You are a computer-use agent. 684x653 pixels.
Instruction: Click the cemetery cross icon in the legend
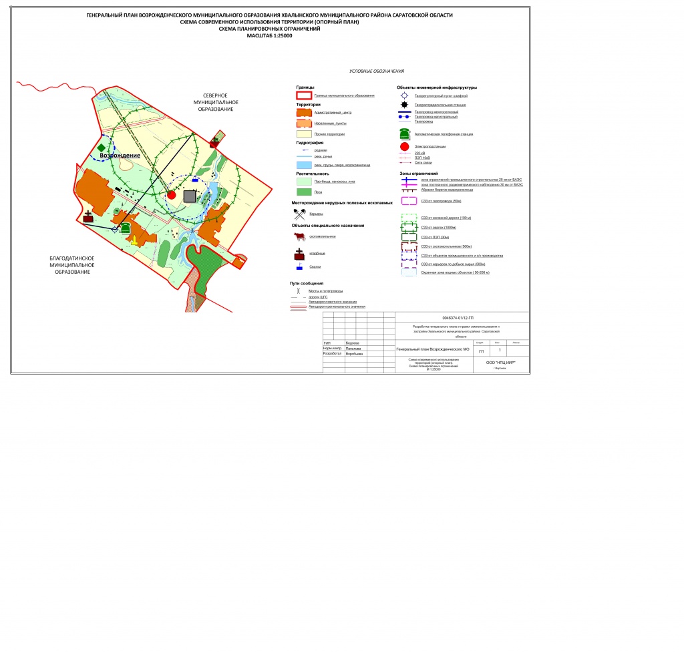pos(299,254)
